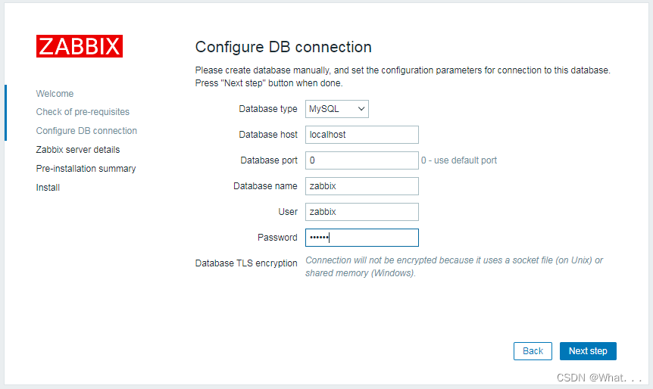Focus the Password field

click(362, 238)
